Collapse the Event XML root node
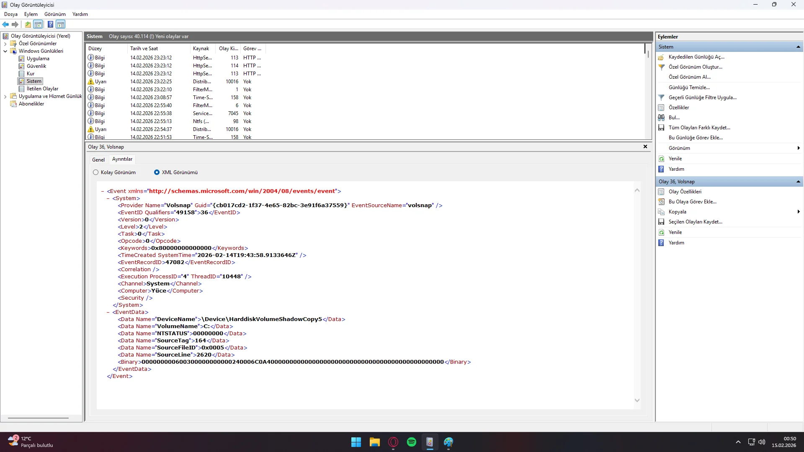This screenshot has width=804, height=452. [103, 191]
